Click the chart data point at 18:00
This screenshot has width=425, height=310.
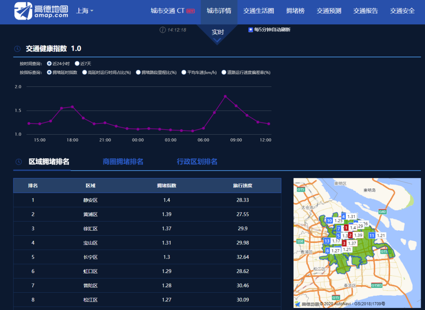coord(72,107)
